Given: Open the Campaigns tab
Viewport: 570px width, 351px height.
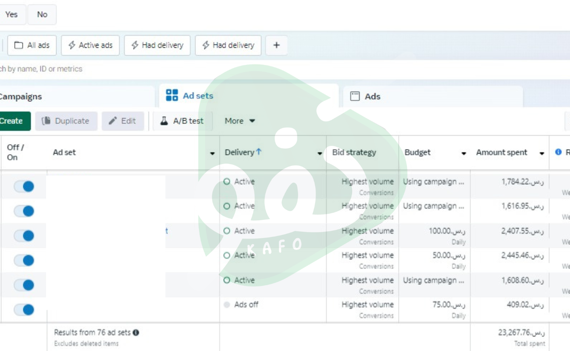Looking at the screenshot, I should [x=21, y=97].
